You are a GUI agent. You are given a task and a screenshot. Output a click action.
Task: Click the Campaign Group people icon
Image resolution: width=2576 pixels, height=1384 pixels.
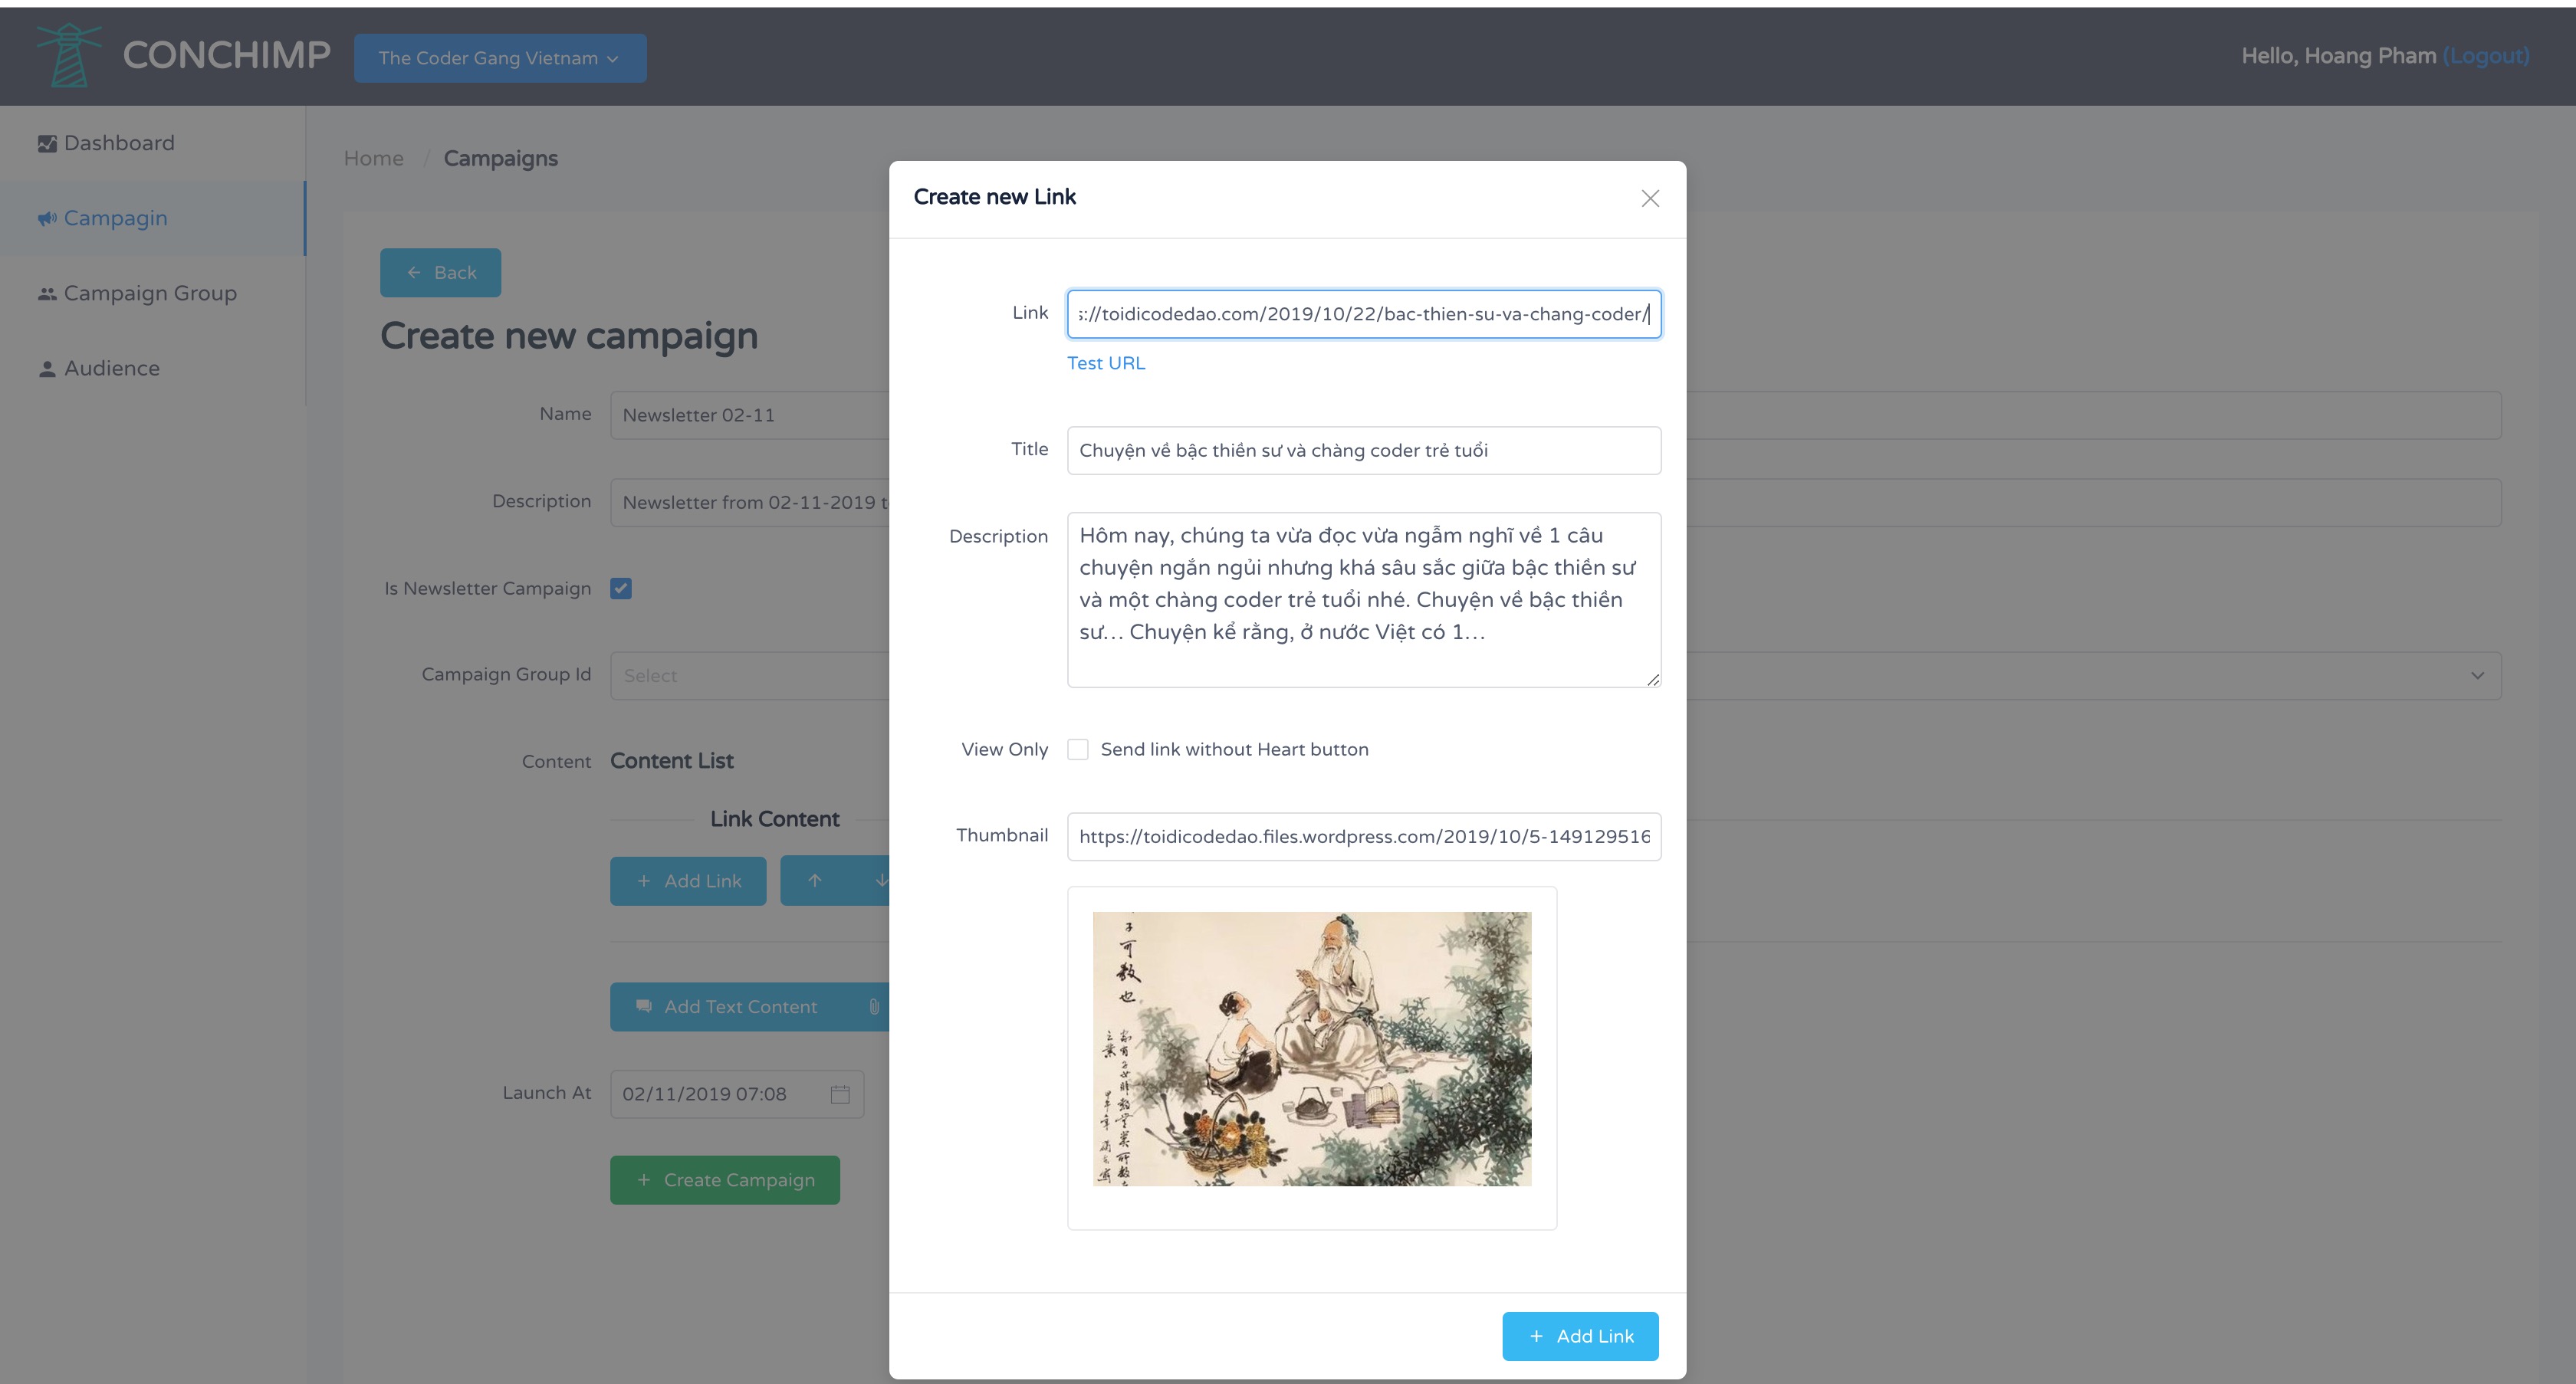tap(47, 294)
